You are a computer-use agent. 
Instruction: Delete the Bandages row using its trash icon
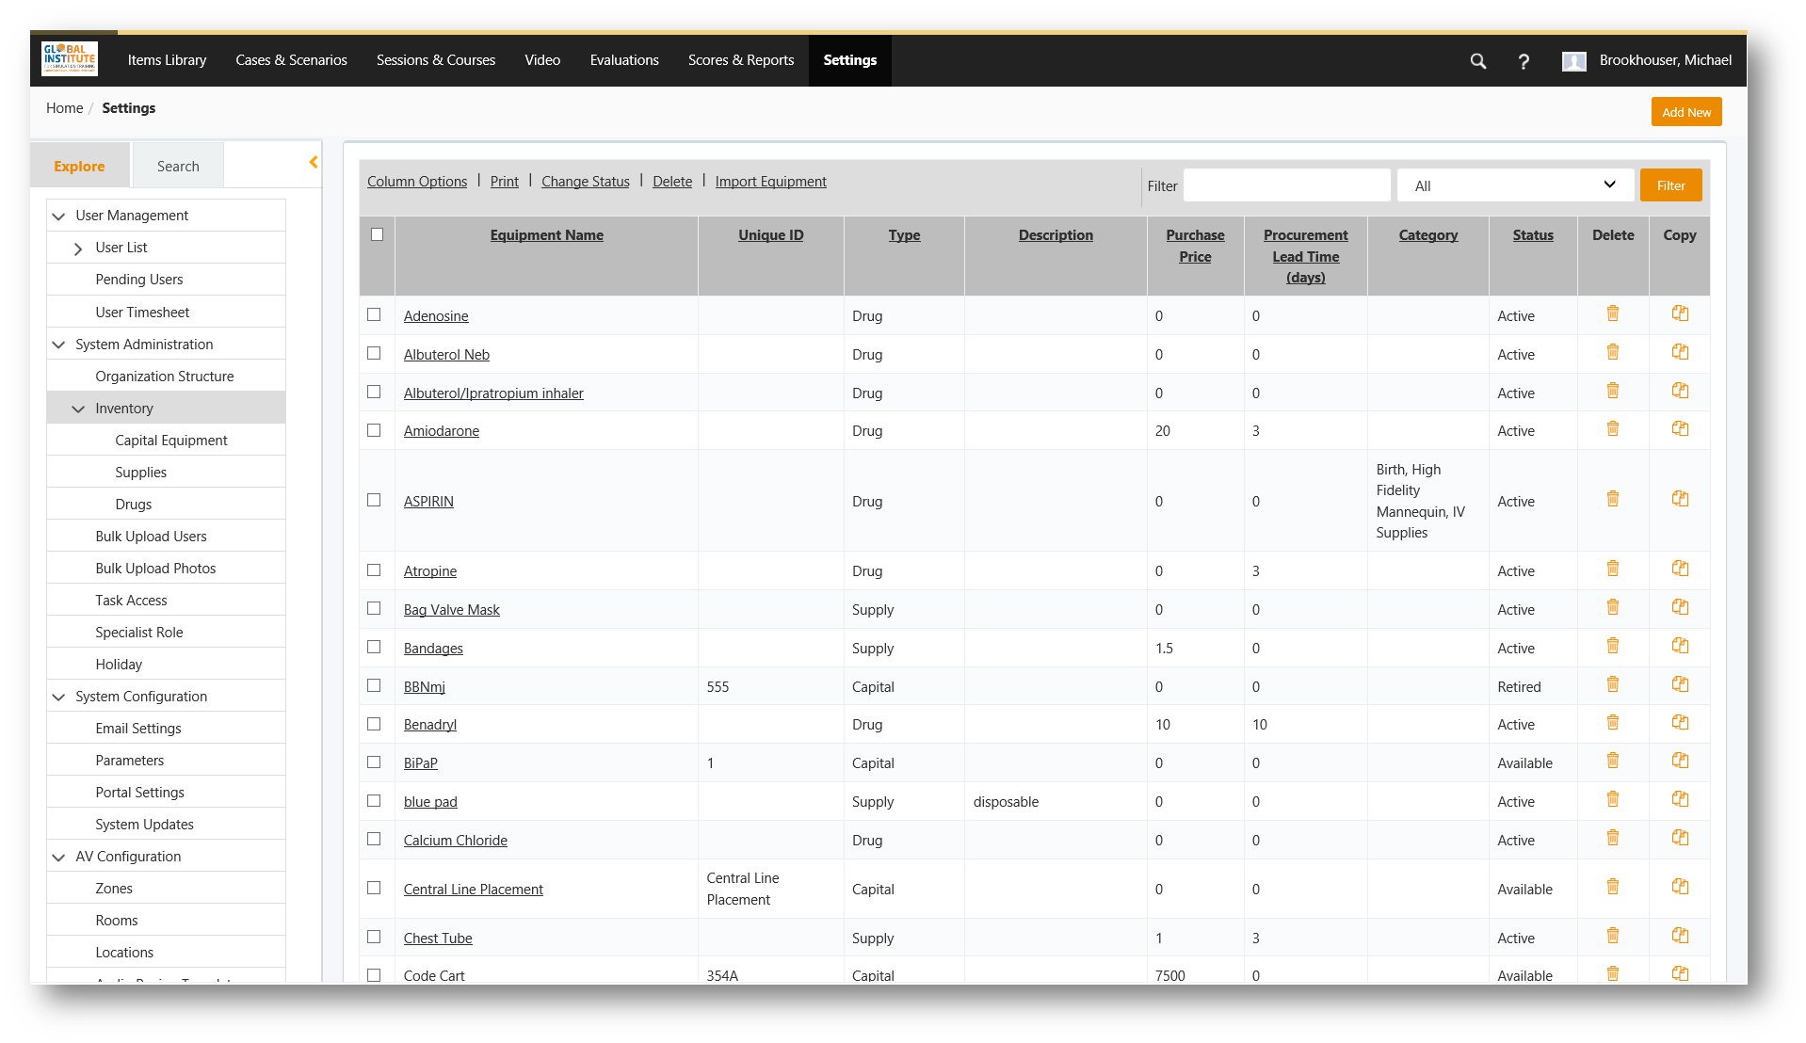pyautogui.click(x=1612, y=646)
